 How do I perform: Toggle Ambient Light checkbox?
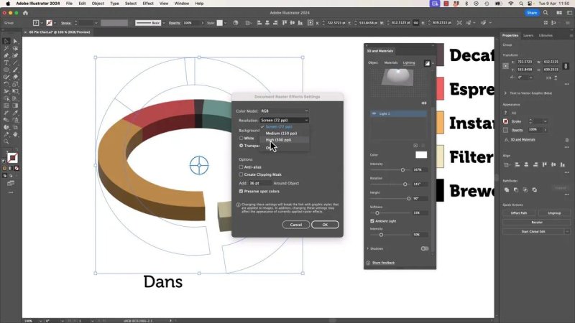[372, 221]
